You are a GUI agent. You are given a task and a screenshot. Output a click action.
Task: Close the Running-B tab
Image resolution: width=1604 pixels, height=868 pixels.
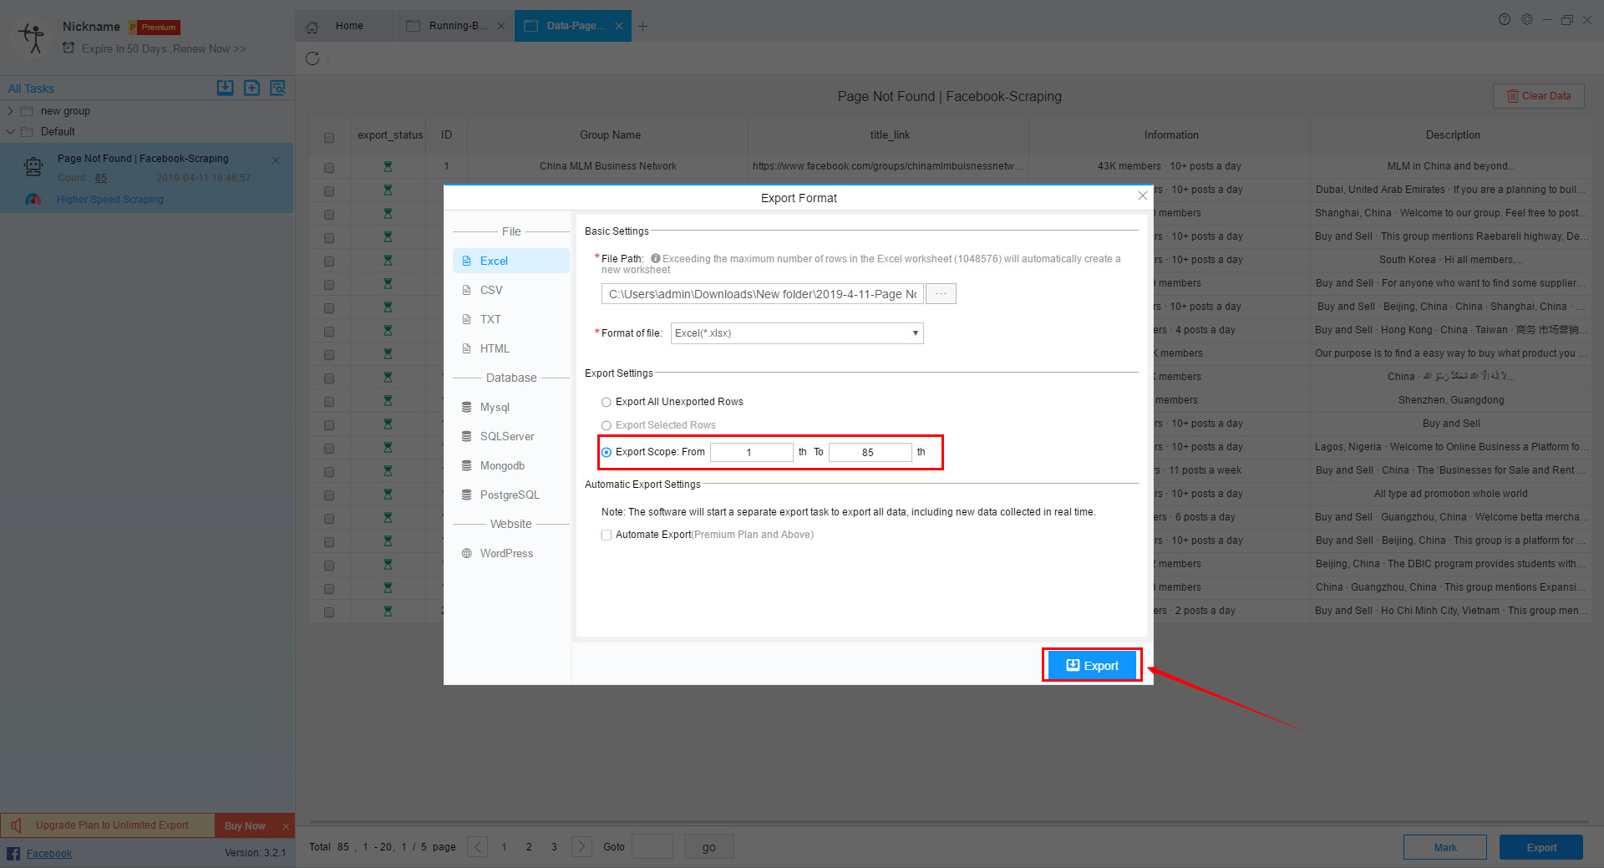[x=501, y=26]
